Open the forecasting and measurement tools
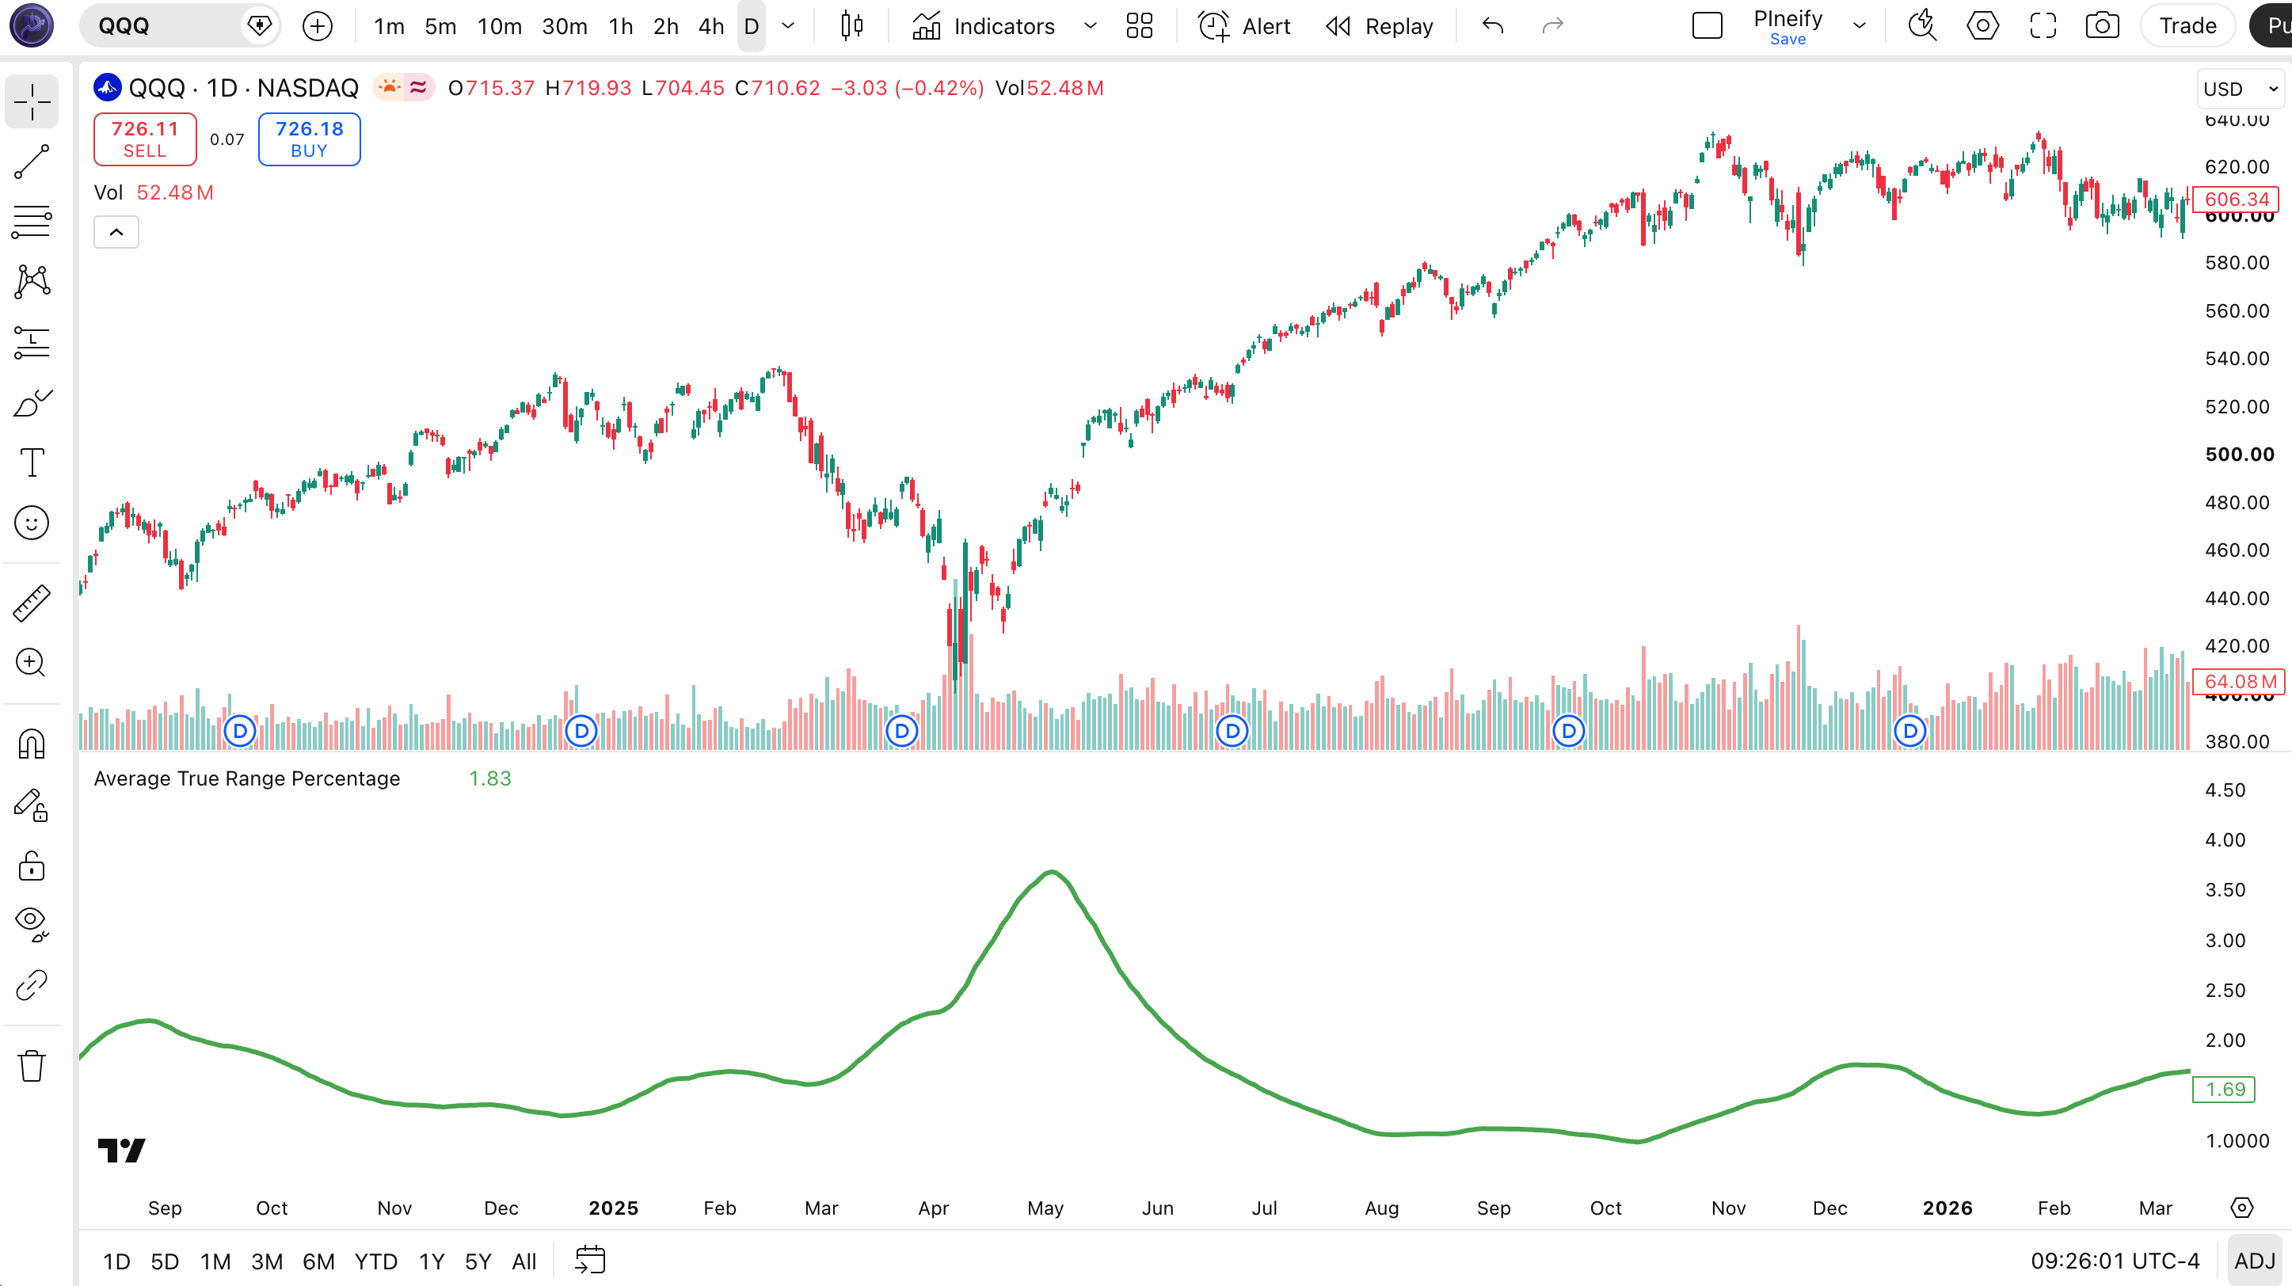The width and height of the screenshot is (2292, 1286). [32, 342]
